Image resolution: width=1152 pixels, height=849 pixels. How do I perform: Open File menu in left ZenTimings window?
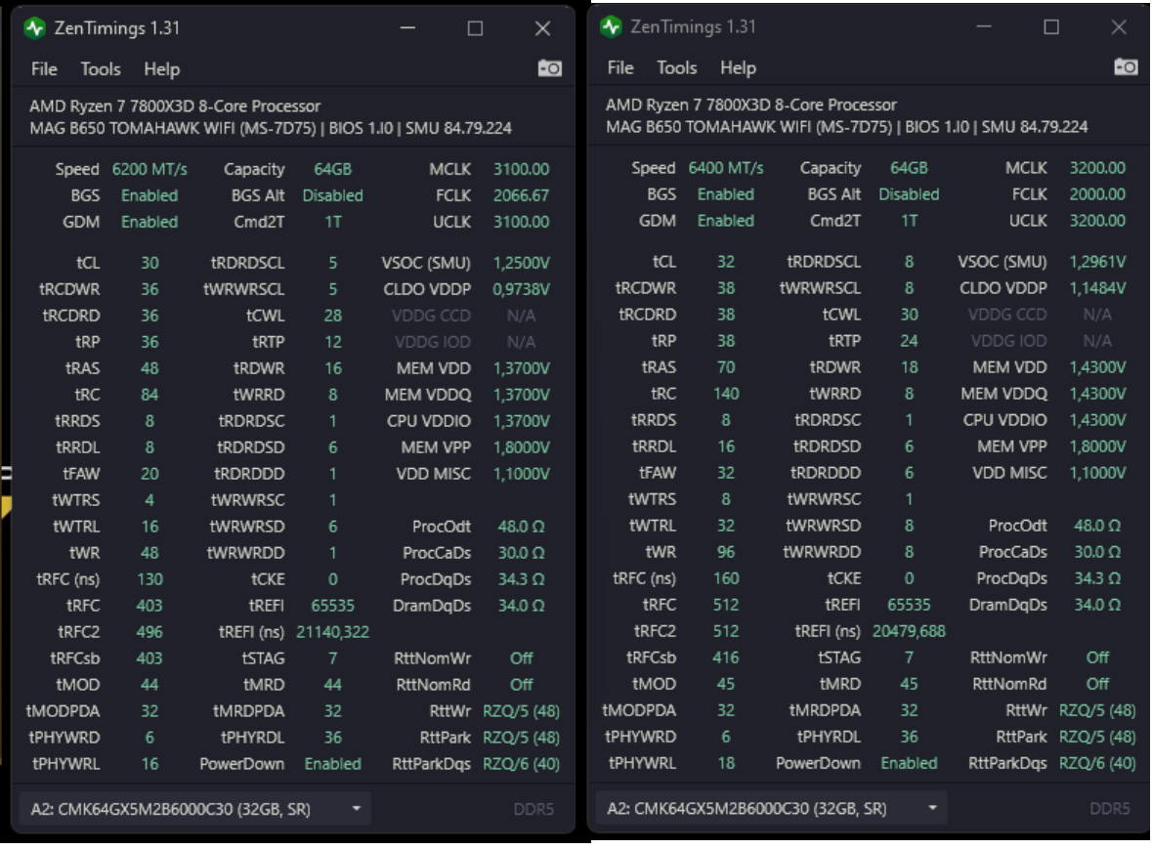[x=44, y=69]
